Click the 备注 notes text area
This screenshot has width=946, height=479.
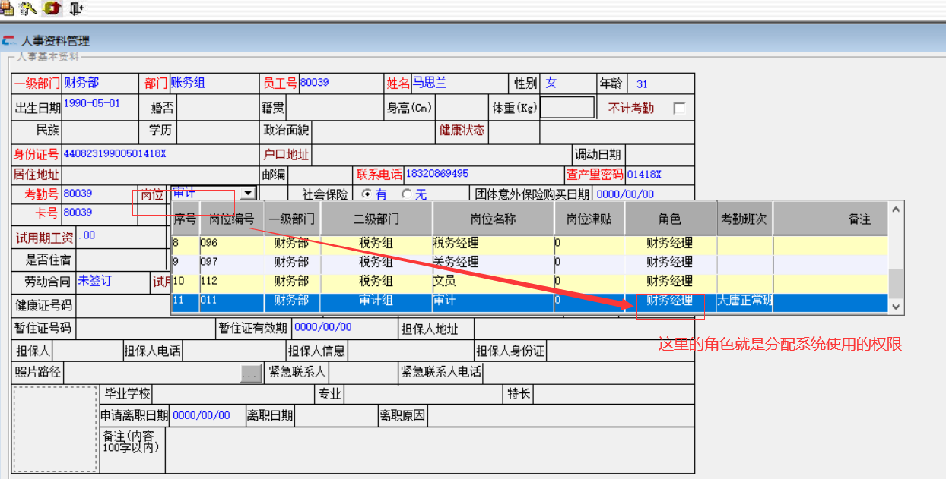pos(426,450)
